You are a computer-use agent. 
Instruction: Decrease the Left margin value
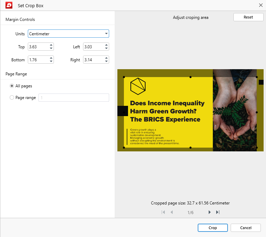tap(106, 48)
